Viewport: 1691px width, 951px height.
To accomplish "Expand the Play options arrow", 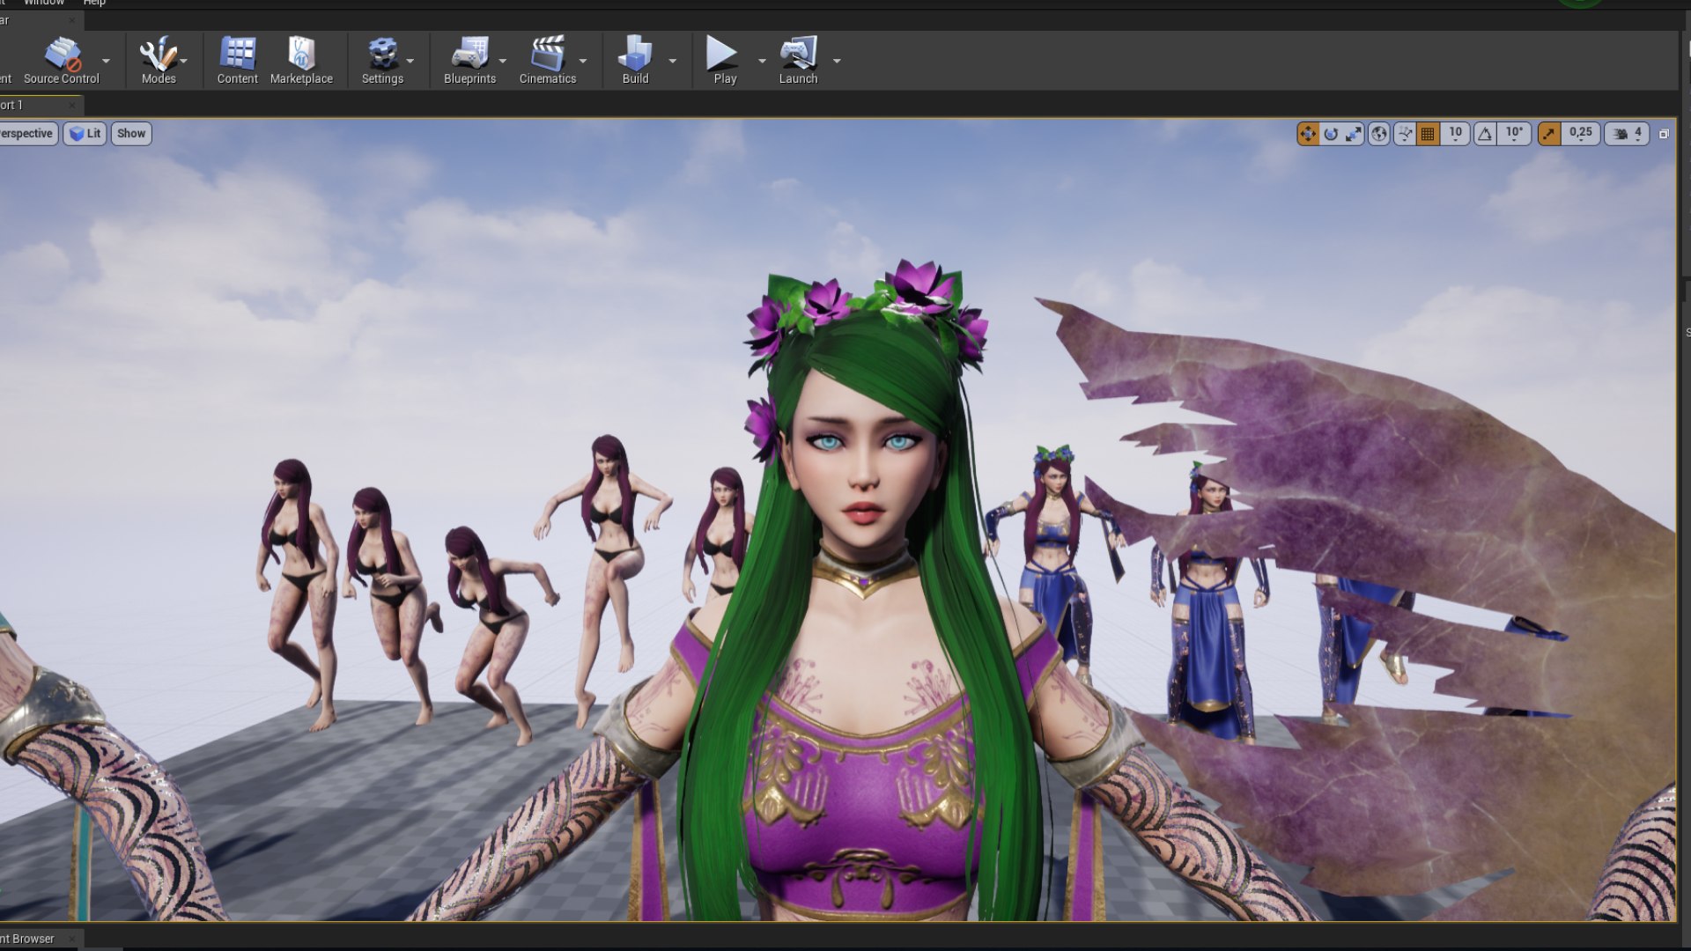I will (x=762, y=61).
